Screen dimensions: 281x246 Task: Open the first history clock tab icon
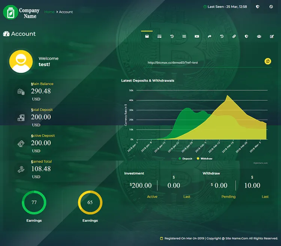(172, 36)
